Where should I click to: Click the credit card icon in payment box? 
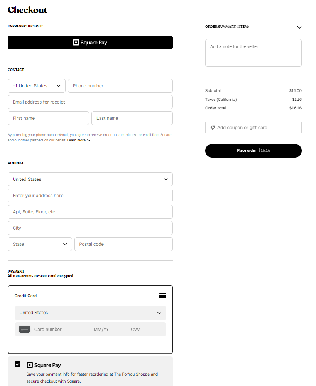163,296
